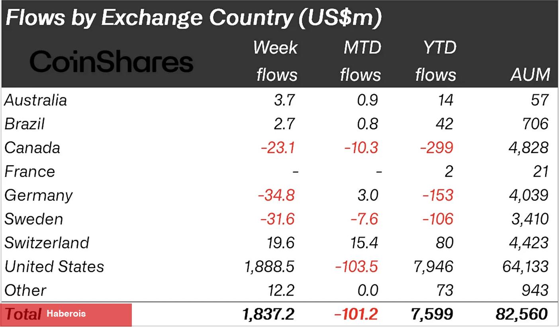Click Canada YTD flows value -299

(436, 148)
